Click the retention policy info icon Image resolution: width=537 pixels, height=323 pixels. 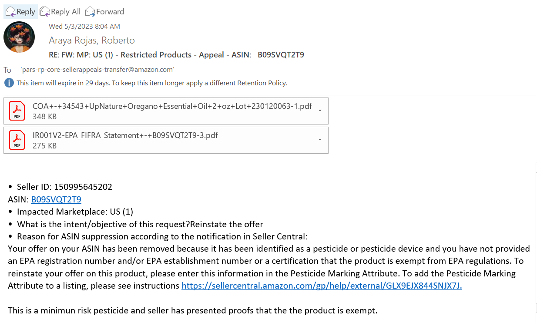[8, 83]
